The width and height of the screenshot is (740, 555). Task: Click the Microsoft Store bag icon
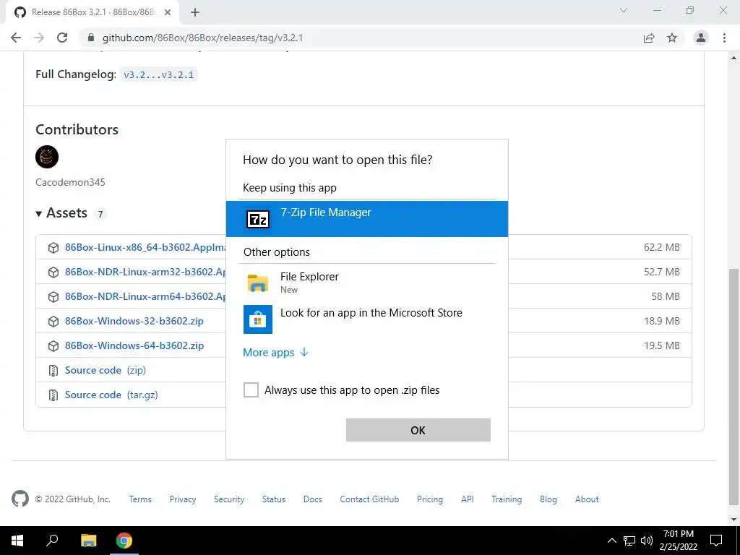pos(258,319)
